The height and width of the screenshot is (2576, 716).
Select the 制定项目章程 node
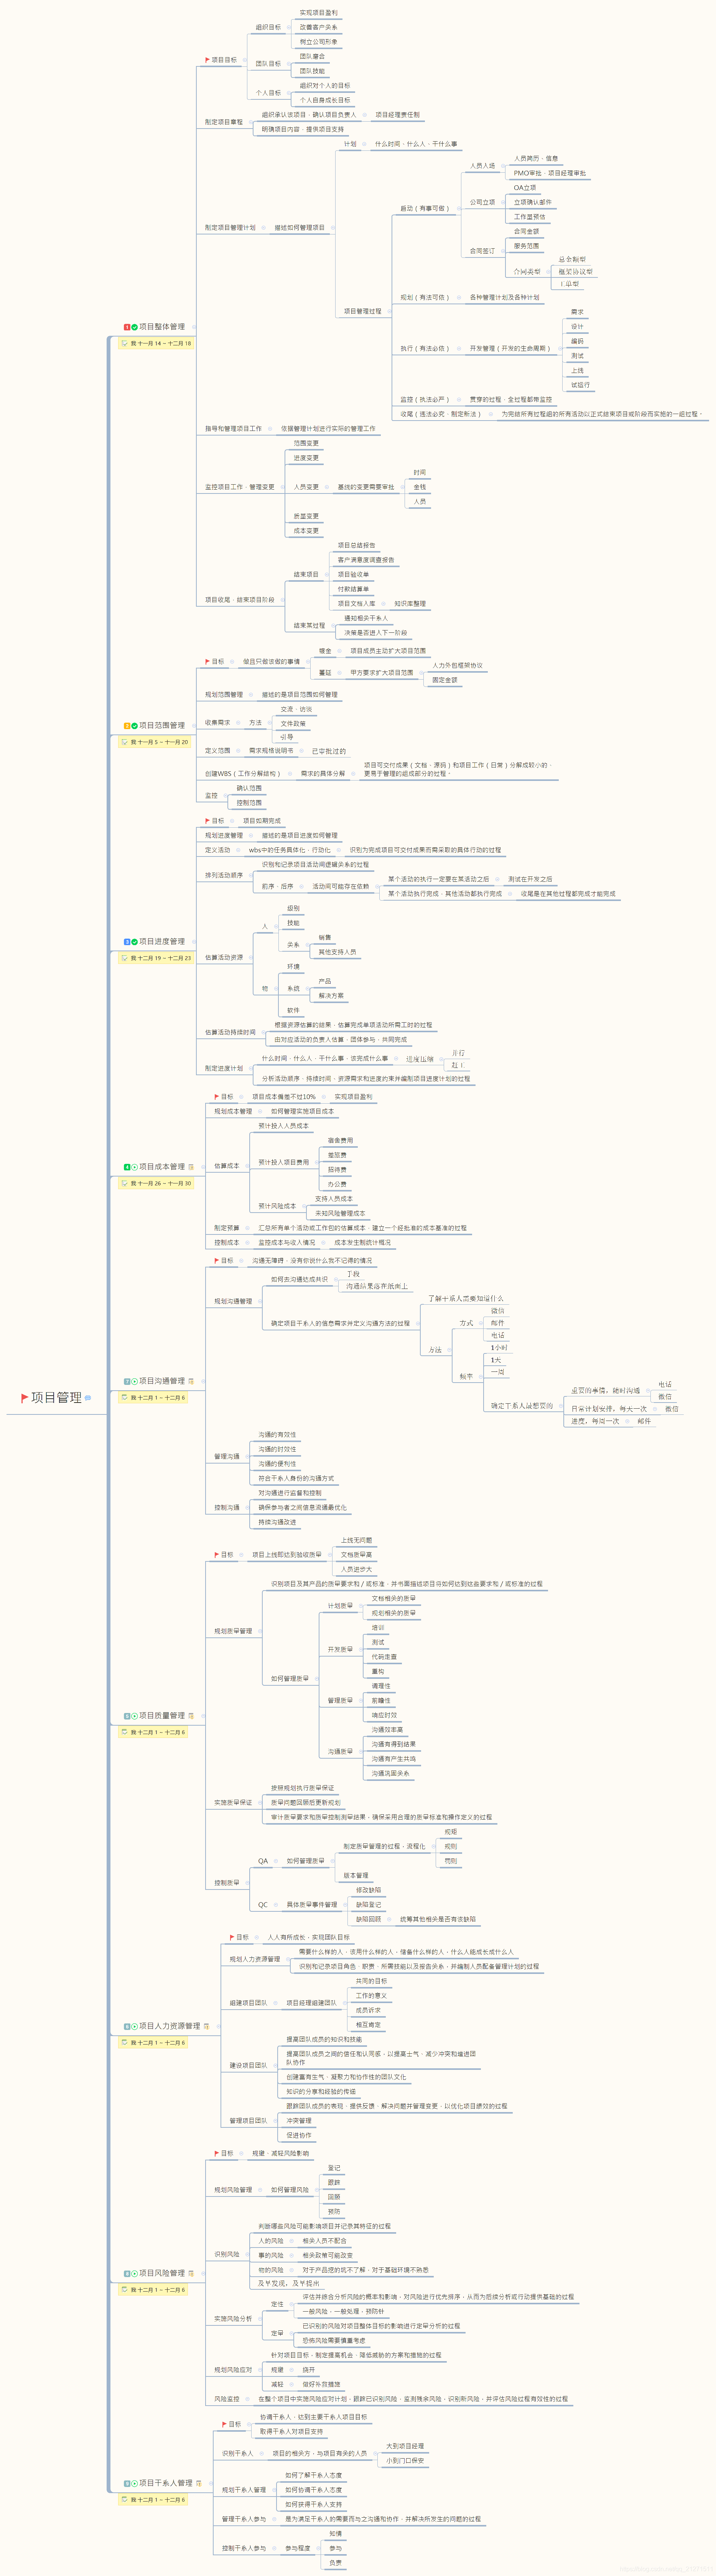tap(224, 122)
